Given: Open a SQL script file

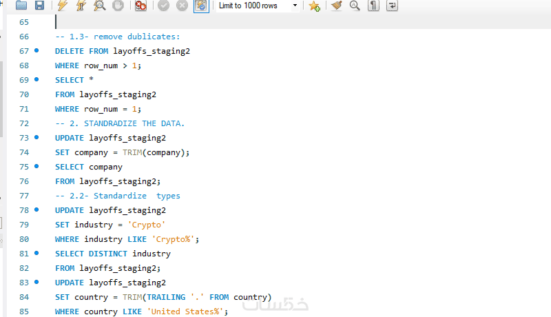Looking at the screenshot, I should 21,6.
